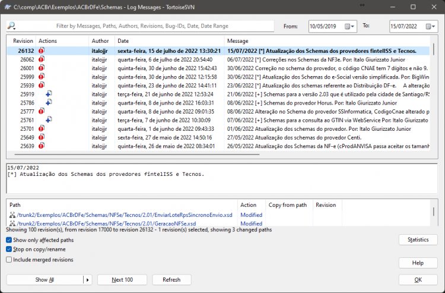Click modified action icon for revision 26062
The image size is (445, 293).
pyautogui.click(x=42, y=59)
